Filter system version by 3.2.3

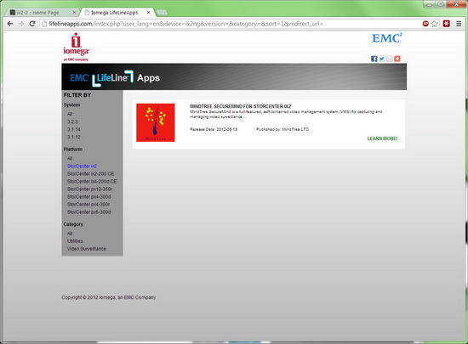tap(72, 121)
